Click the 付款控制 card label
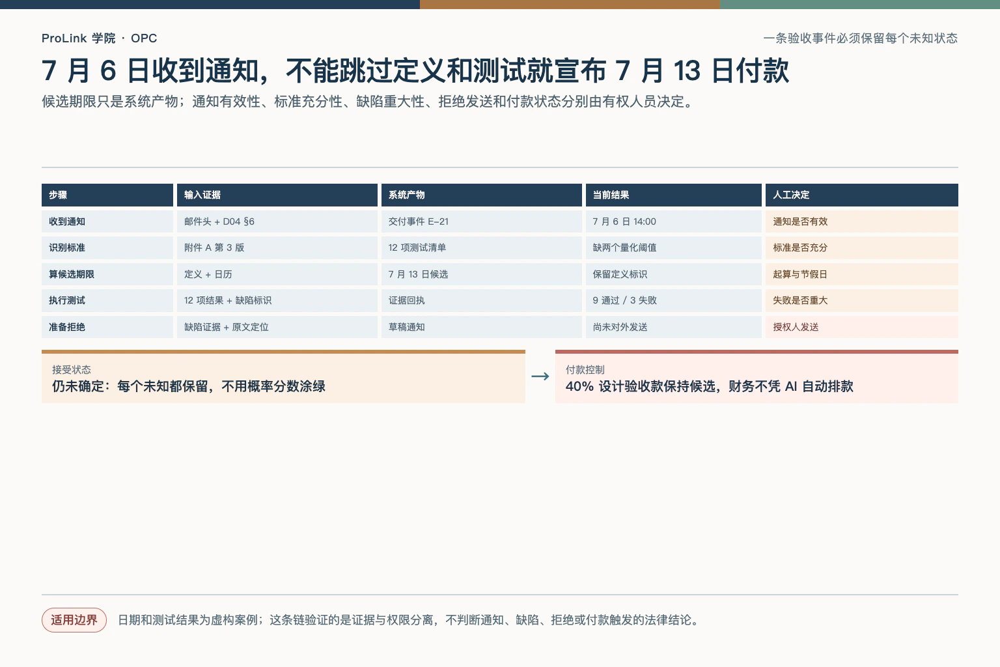The height and width of the screenshot is (667, 1000). point(585,369)
